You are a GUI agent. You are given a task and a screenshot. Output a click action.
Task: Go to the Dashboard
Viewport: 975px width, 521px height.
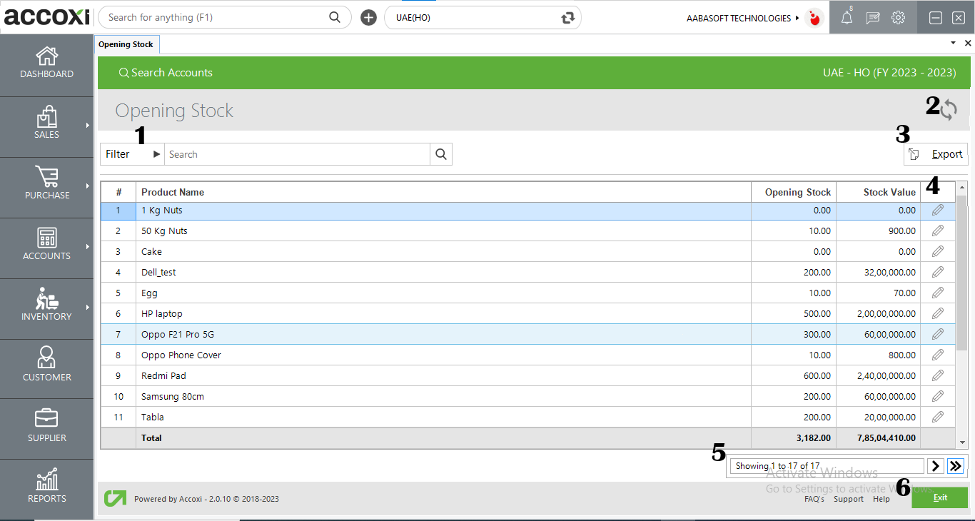(46, 64)
